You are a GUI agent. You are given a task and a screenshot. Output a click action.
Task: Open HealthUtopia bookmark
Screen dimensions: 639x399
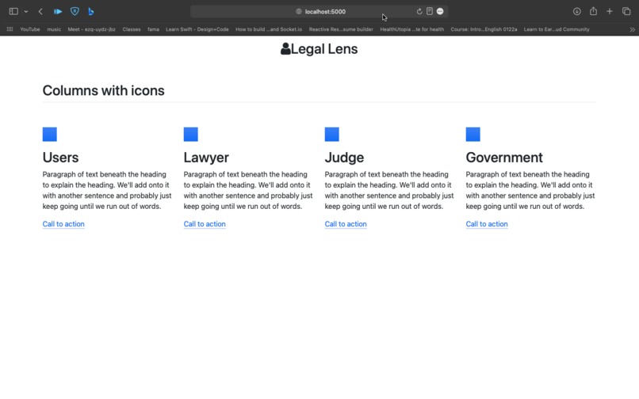coord(412,29)
